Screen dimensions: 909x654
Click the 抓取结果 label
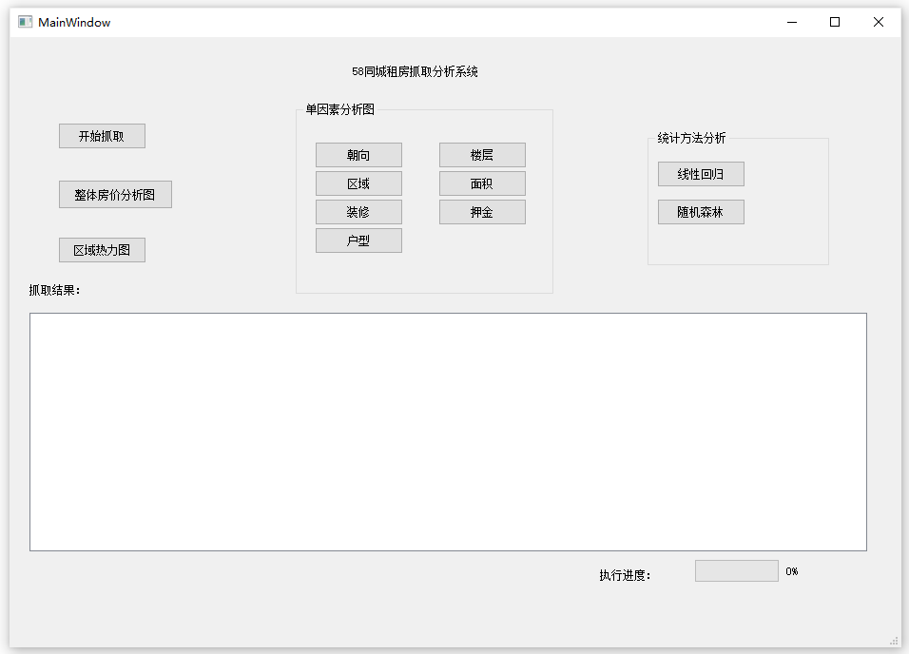click(54, 291)
